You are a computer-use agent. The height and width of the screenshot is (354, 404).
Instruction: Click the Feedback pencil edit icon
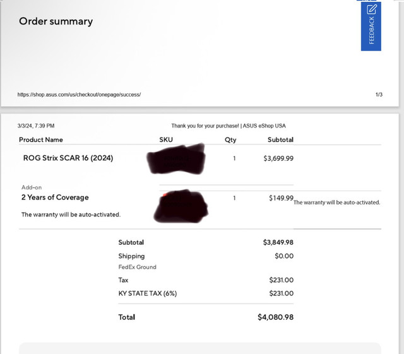tap(372, 9)
